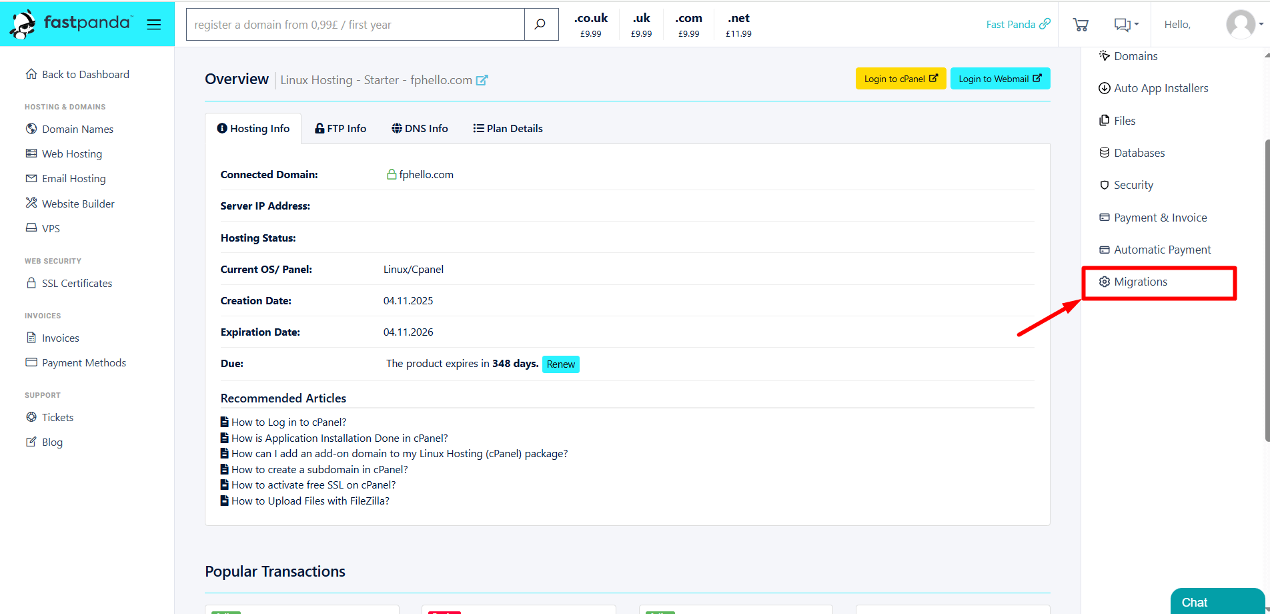This screenshot has width=1270, height=614.
Task: Go to SSL Certificates in sidebar
Action: pyautogui.click(x=77, y=284)
